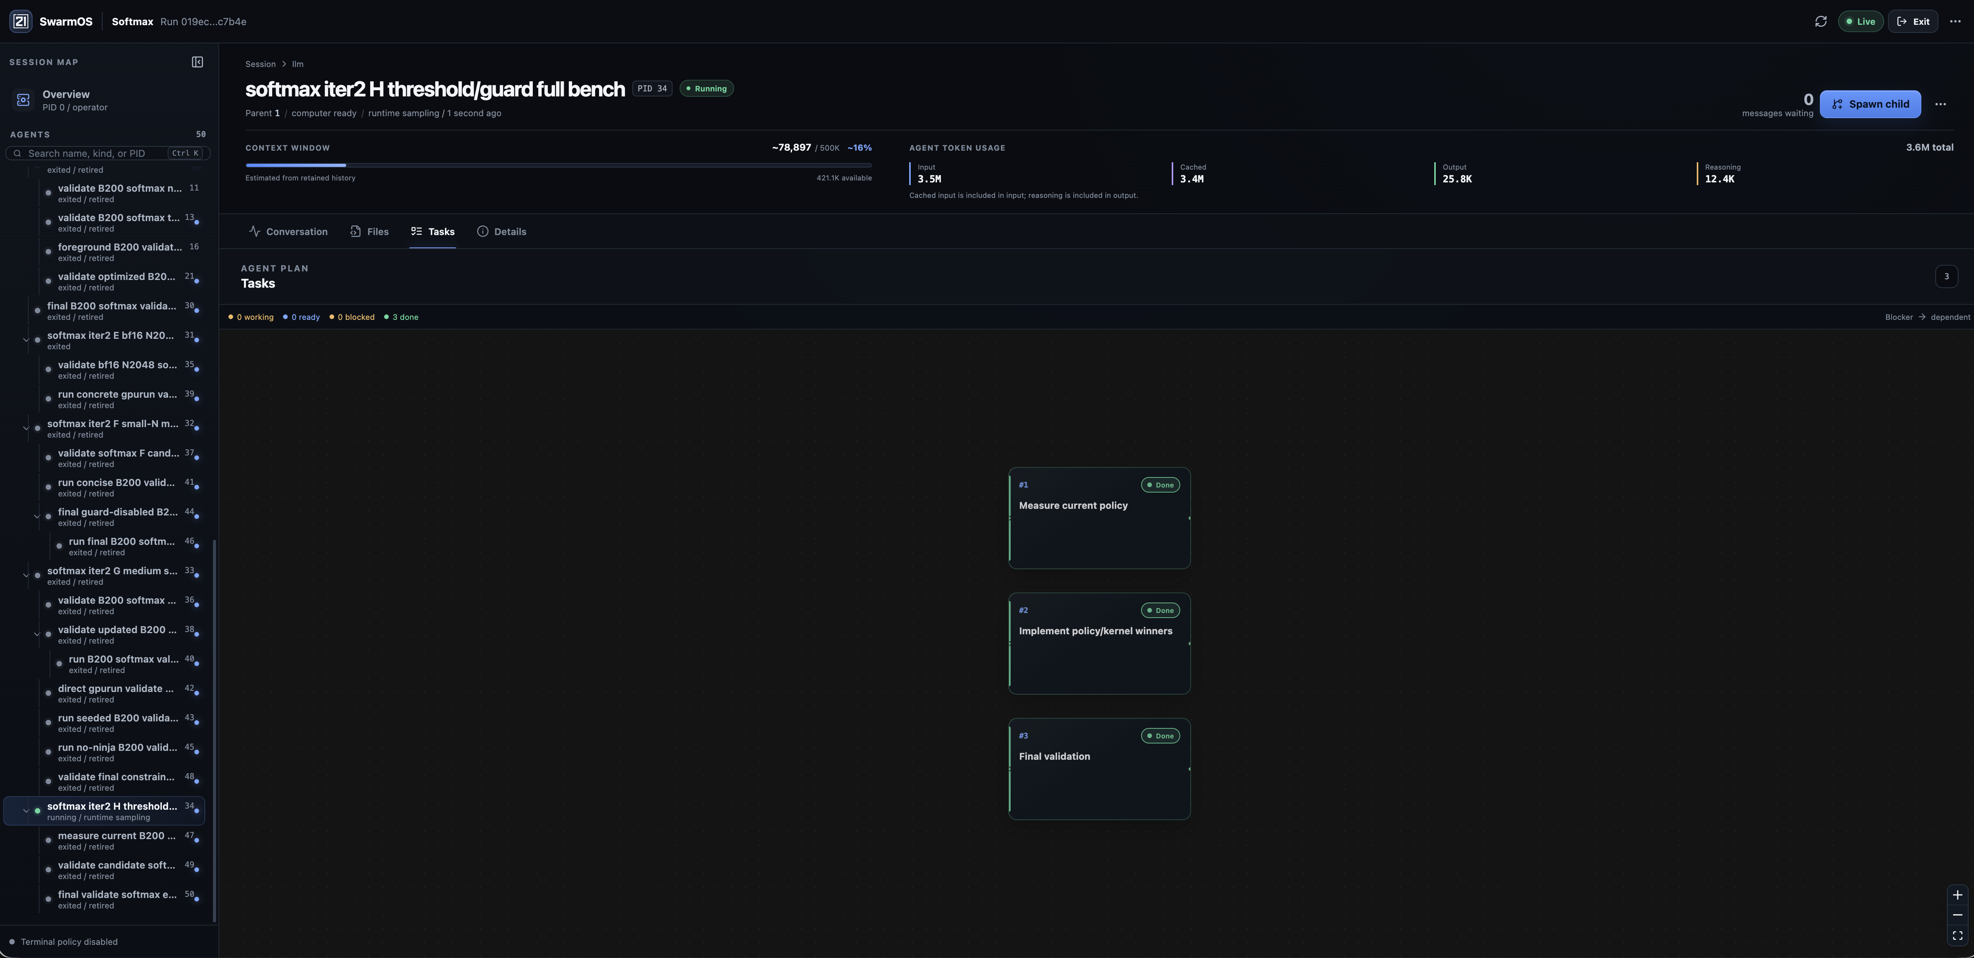Click the SwarmOS logo icon
The height and width of the screenshot is (958, 1974).
[21, 21]
